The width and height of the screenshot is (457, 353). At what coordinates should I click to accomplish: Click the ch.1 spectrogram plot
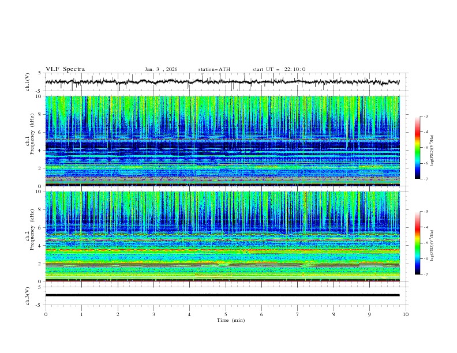coord(222,141)
